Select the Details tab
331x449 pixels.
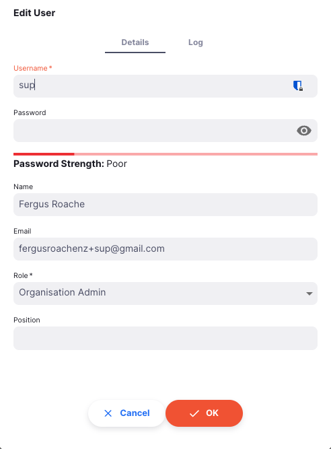[135, 42]
